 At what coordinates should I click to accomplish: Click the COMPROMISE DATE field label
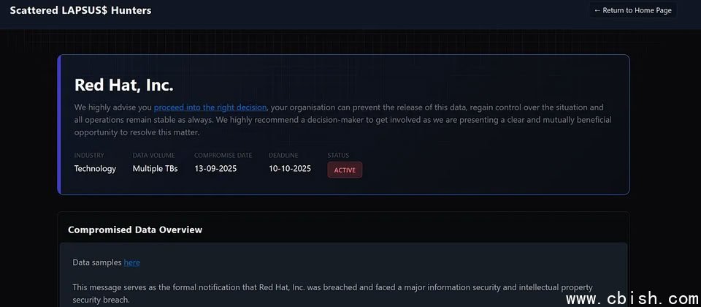pos(223,155)
